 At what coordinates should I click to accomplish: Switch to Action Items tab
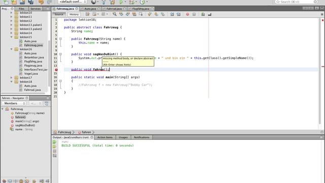tap(105, 137)
